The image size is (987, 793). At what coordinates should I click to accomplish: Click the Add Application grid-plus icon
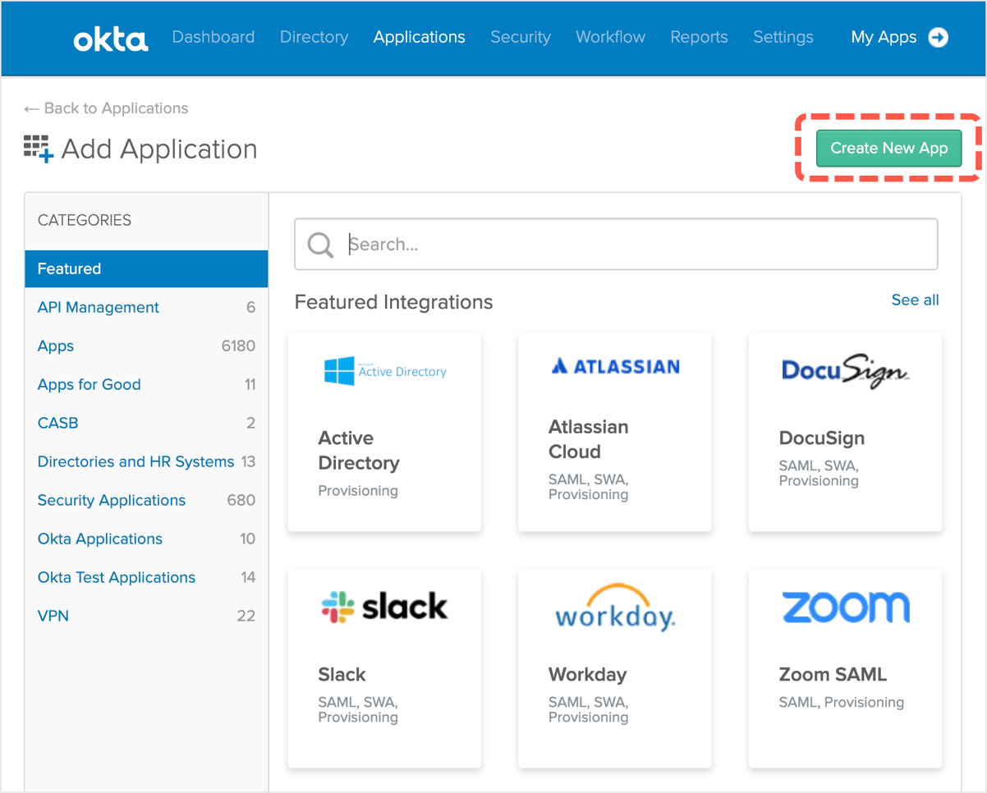click(x=39, y=149)
